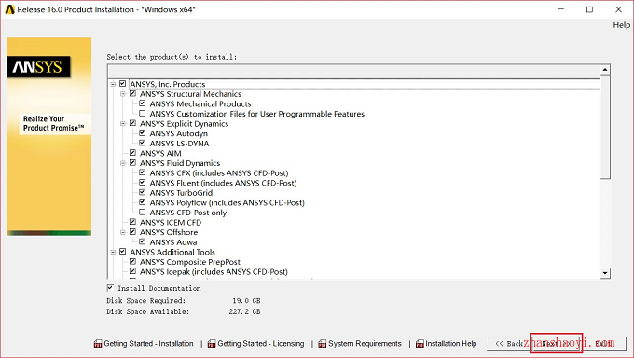Toggle Install Documentation checkbox
This screenshot has width=634, height=358.
point(110,288)
